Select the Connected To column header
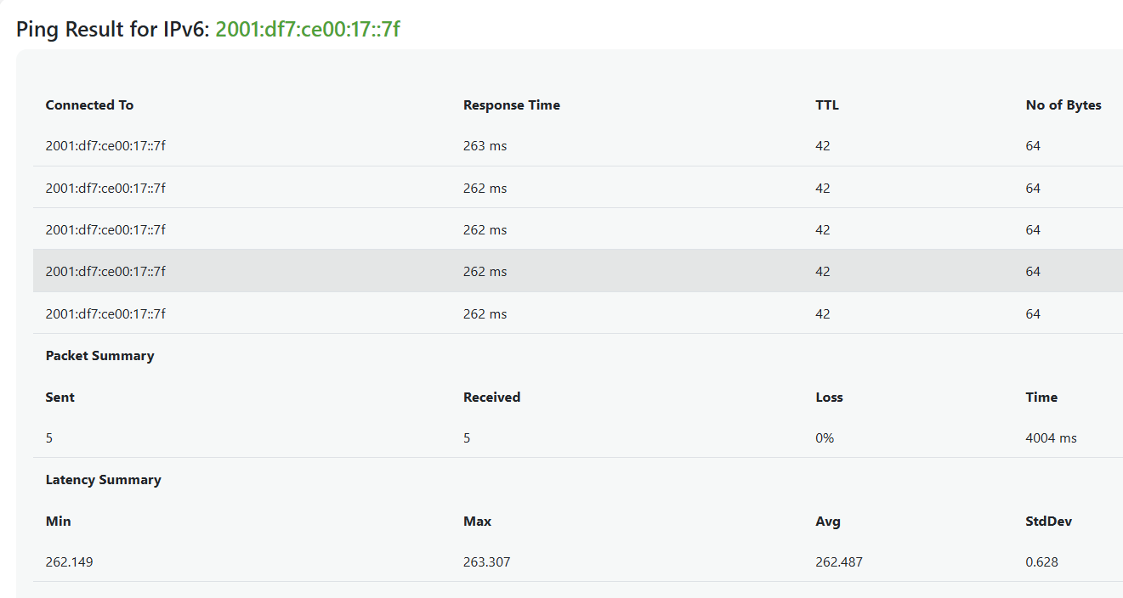This screenshot has width=1123, height=598. point(89,105)
